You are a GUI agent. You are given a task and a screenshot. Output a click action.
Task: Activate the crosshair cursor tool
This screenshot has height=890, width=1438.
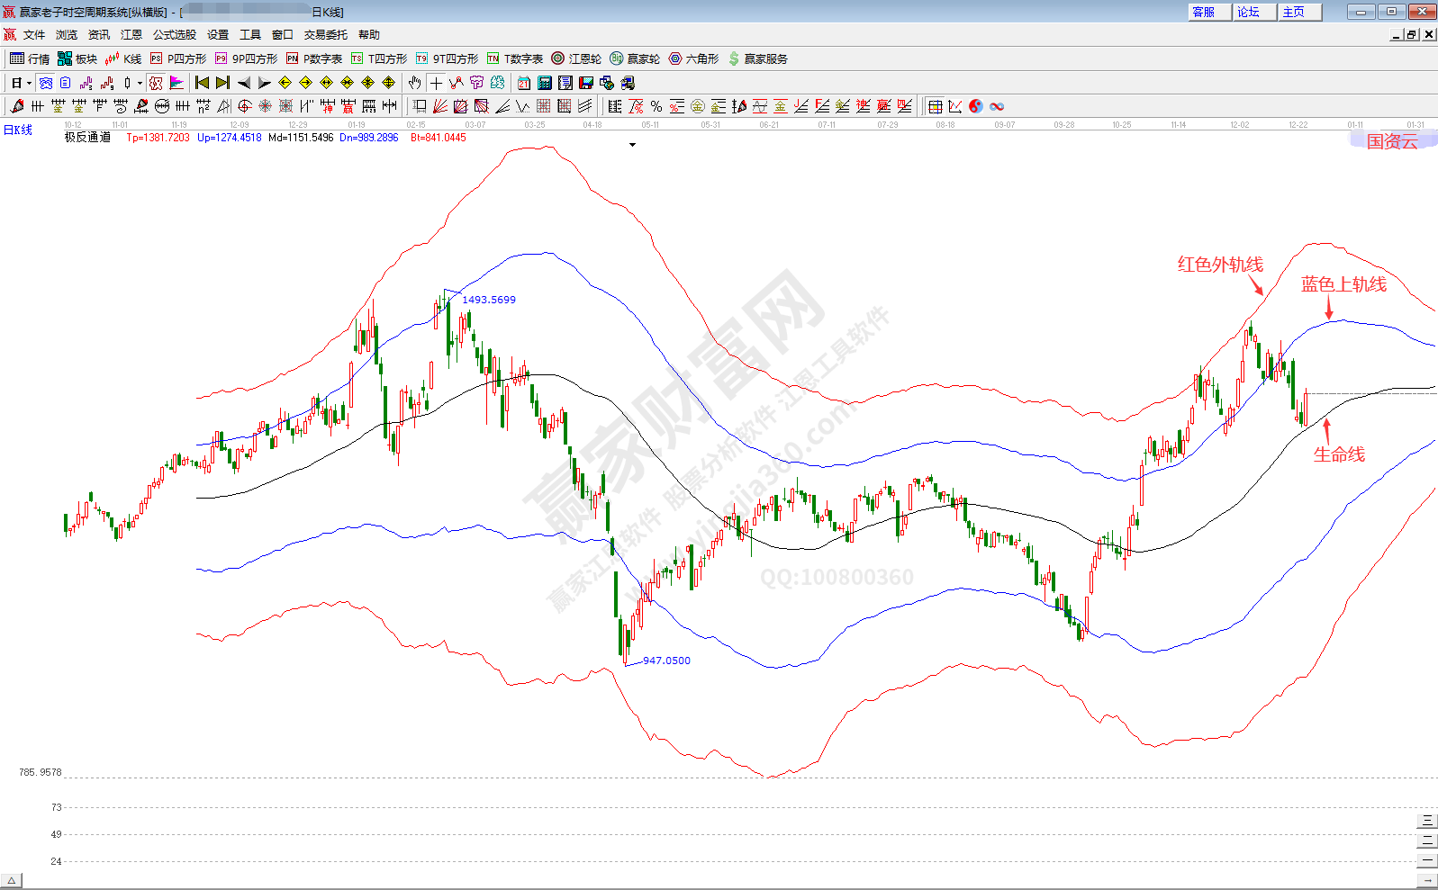(436, 83)
